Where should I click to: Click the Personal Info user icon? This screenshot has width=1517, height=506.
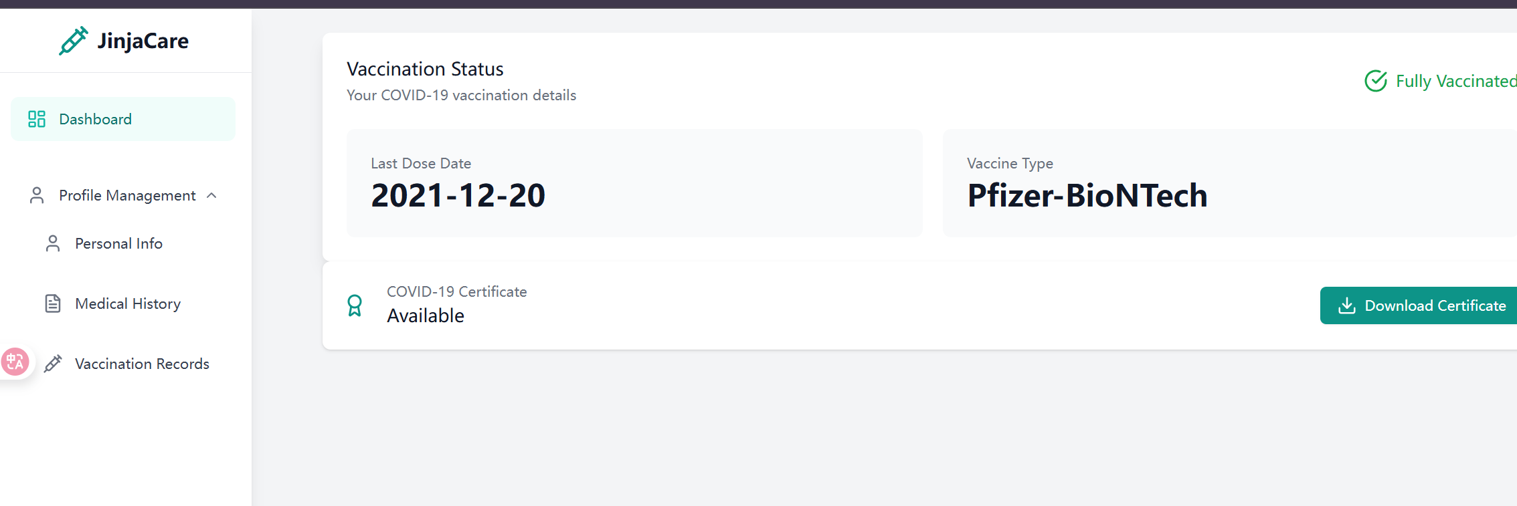point(53,243)
